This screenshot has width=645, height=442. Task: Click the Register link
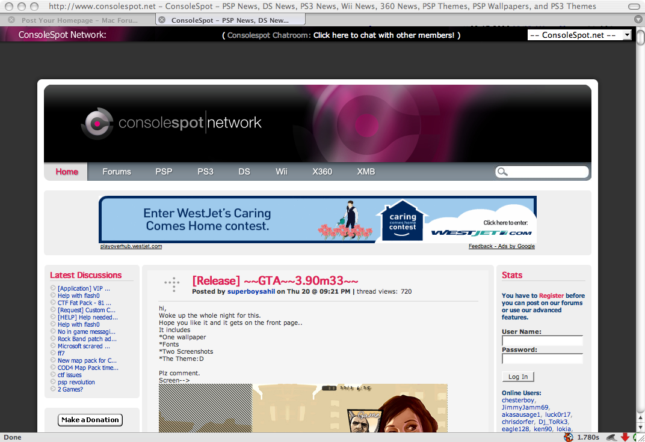[x=551, y=295]
